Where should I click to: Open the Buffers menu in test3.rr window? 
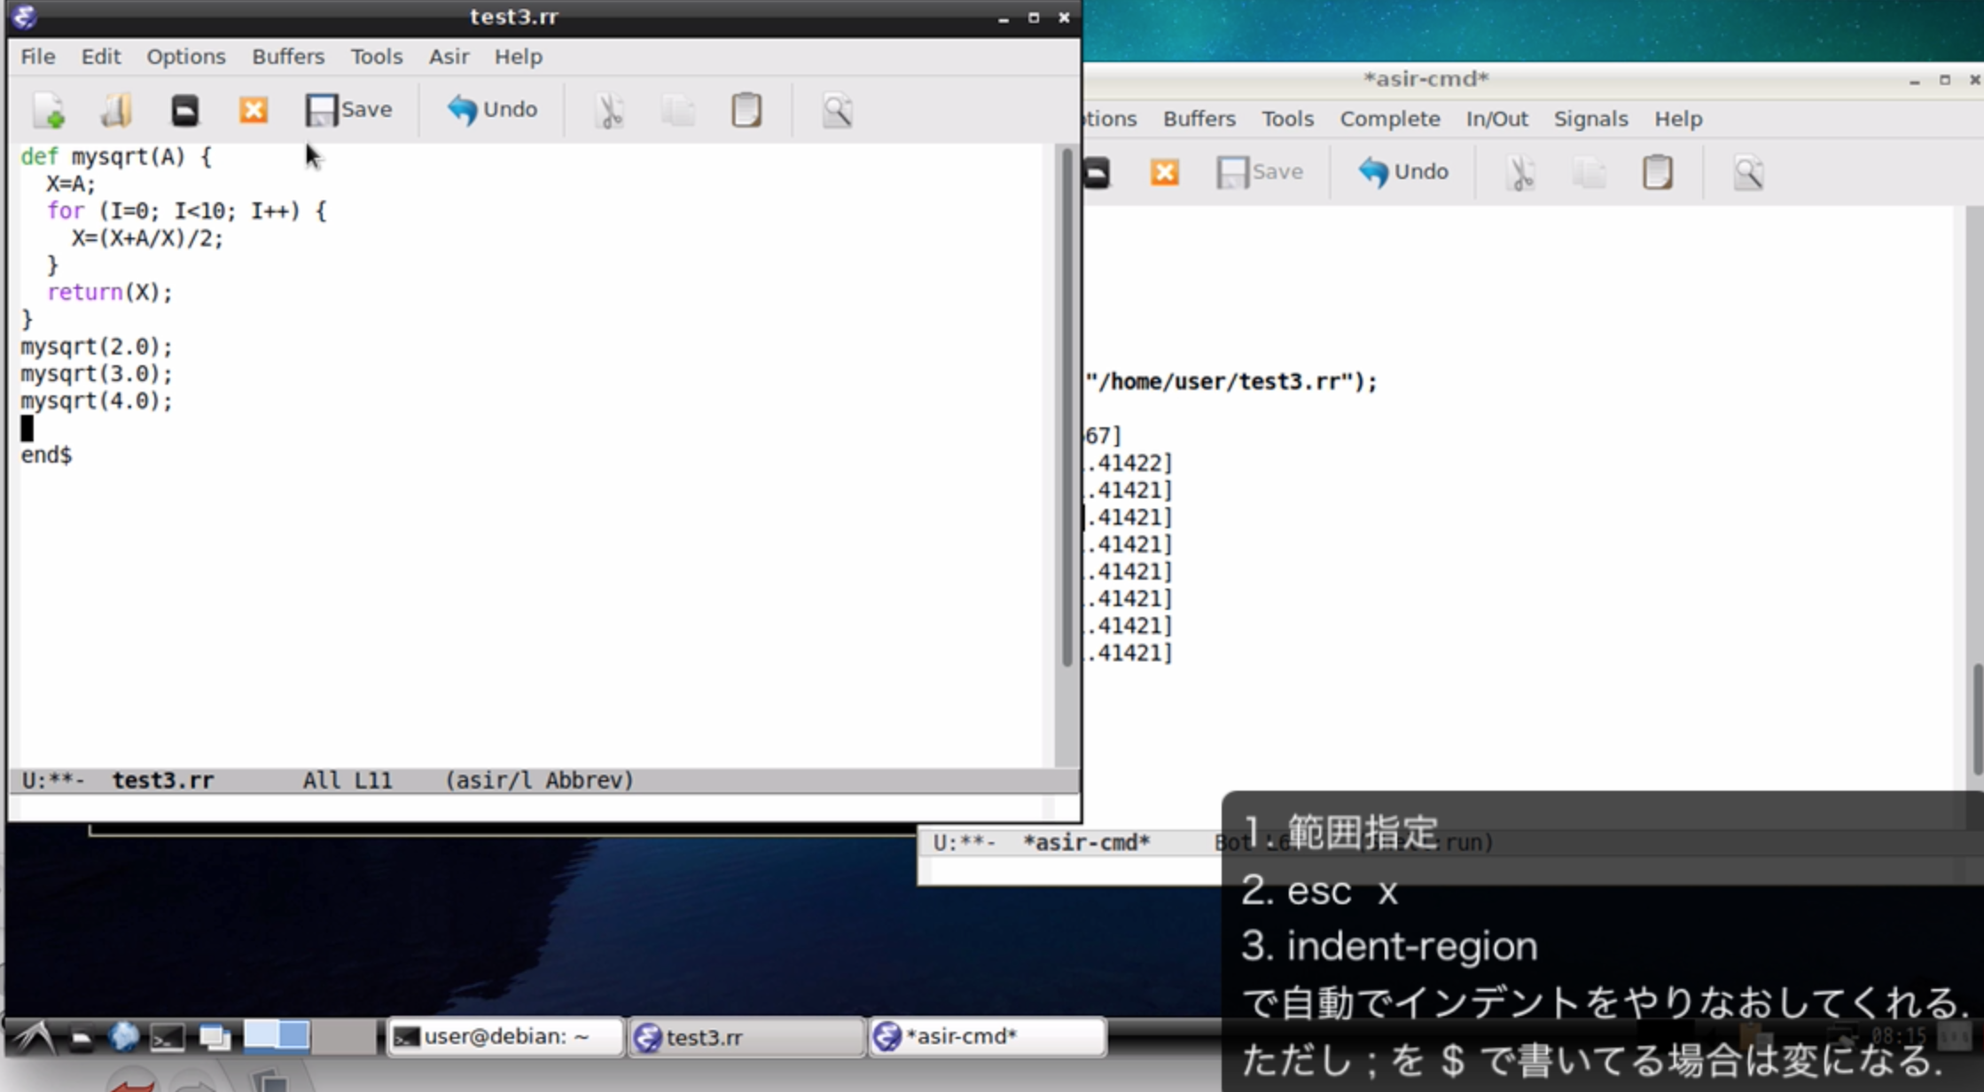pos(288,57)
